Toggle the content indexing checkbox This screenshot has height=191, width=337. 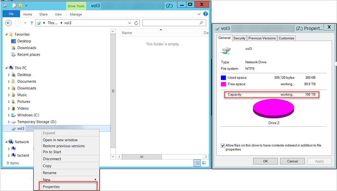(223, 145)
